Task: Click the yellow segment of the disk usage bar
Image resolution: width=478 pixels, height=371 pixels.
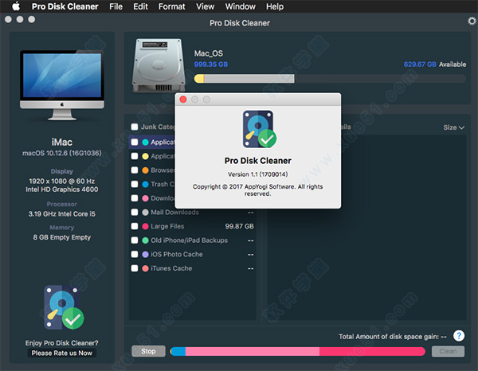Action: 199,79
